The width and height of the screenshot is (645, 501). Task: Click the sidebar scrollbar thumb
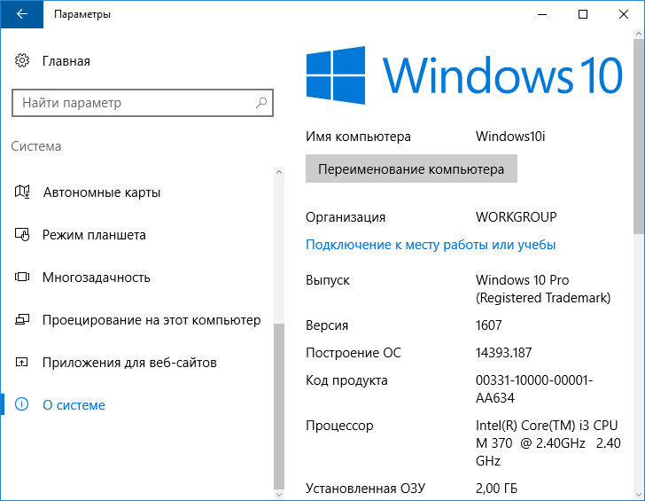coord(279,403)
